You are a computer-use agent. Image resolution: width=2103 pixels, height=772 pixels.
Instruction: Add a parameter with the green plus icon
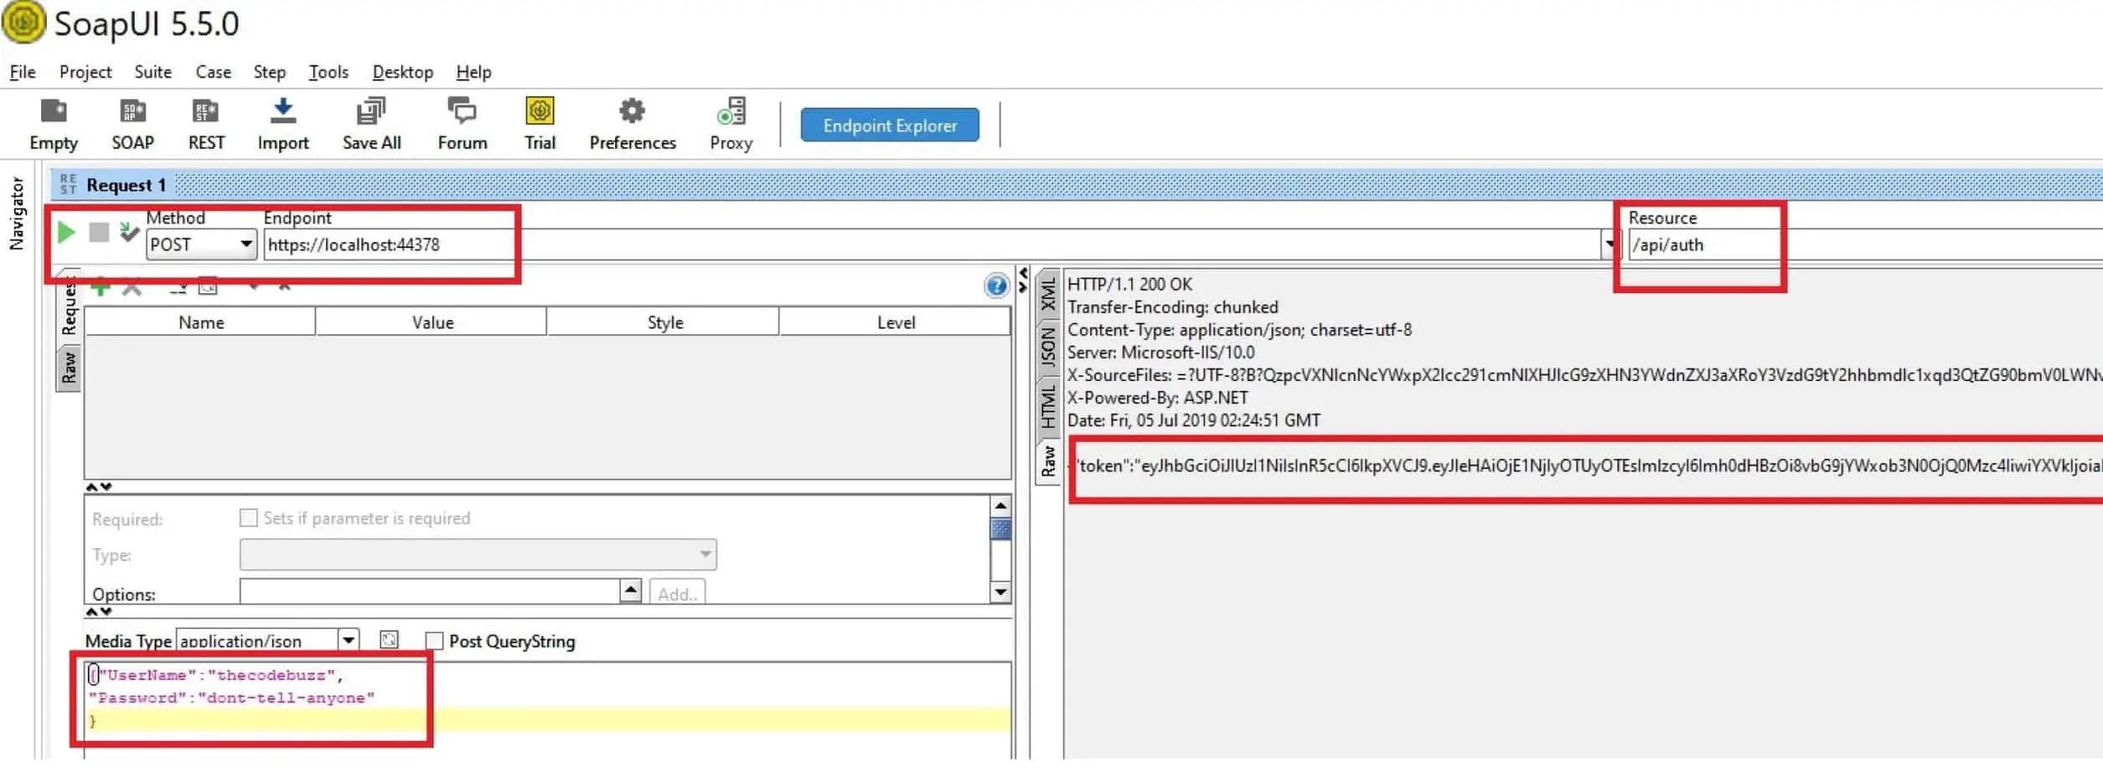100,287
